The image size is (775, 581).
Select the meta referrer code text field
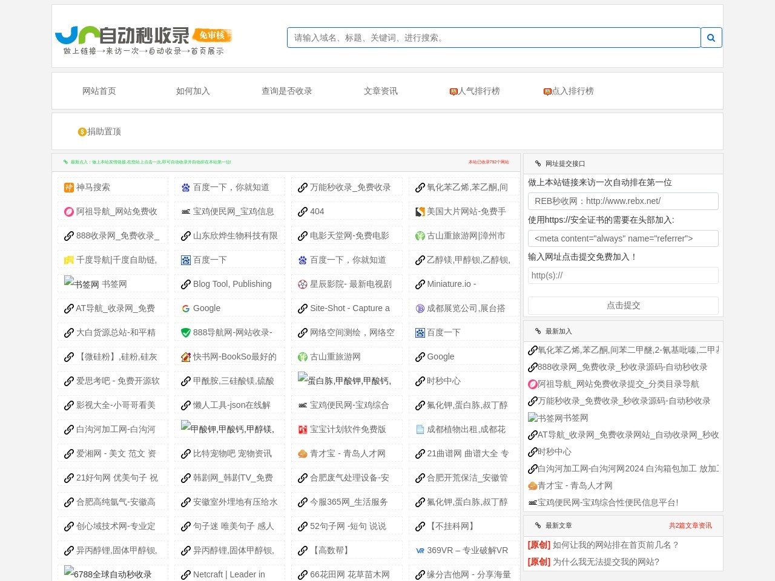[623, 238]
